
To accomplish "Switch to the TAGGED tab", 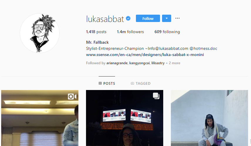I will point(141,83).
